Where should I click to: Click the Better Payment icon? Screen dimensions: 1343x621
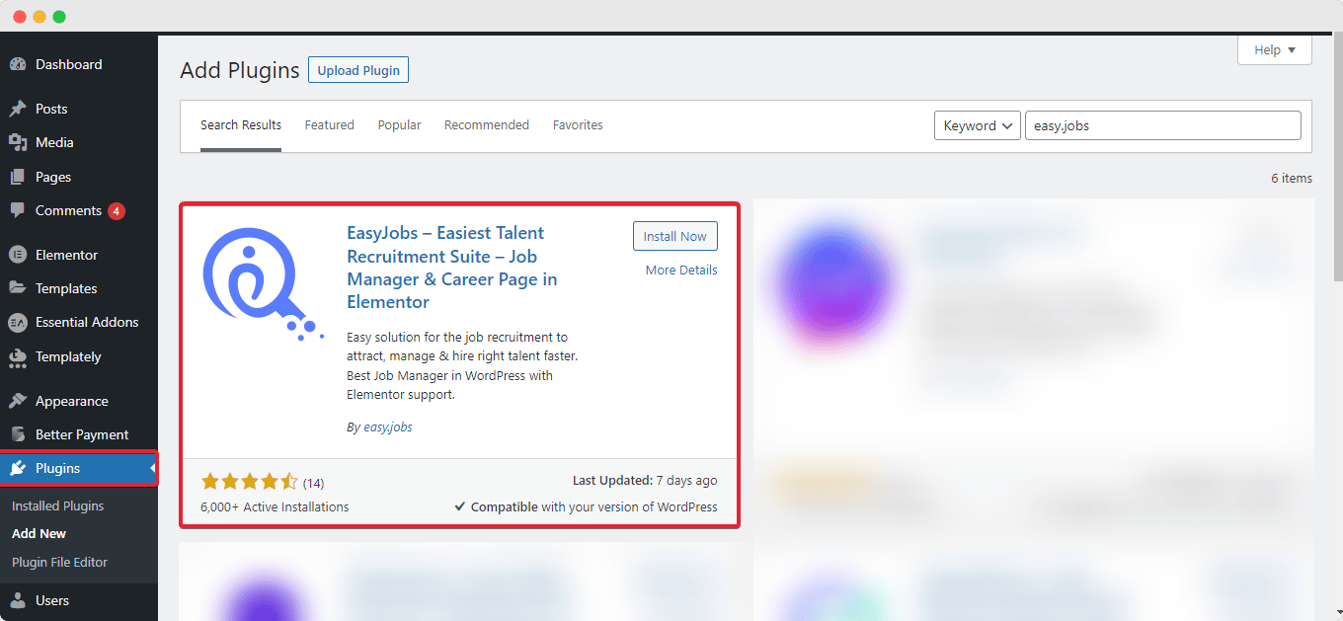18,434
